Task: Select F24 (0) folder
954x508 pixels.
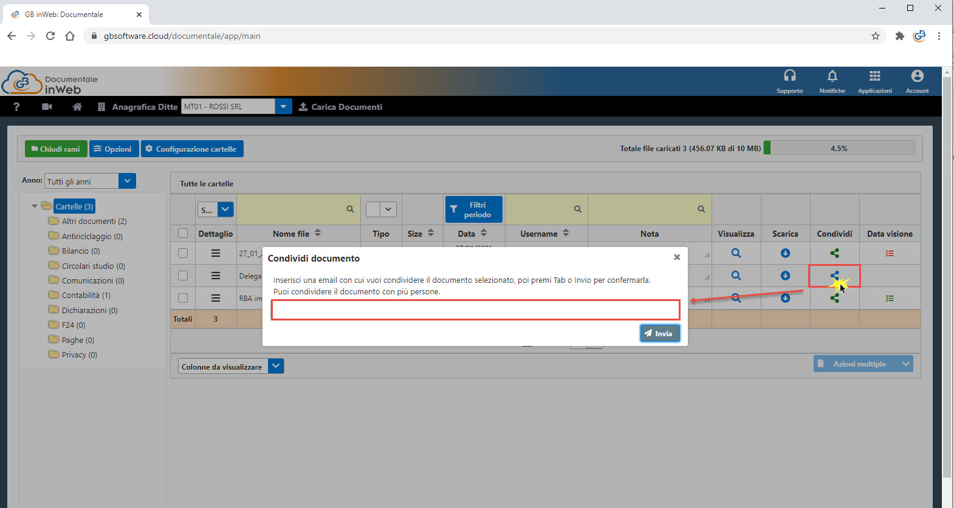Action: [74, 325]
